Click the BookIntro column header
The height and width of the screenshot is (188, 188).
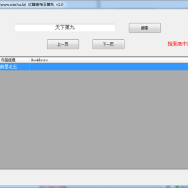(109, 60)
